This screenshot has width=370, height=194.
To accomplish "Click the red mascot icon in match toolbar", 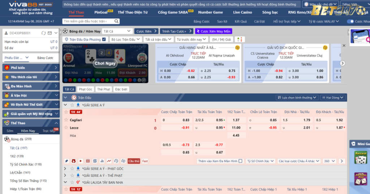I will pyautogui.click(x=74, y=161).
